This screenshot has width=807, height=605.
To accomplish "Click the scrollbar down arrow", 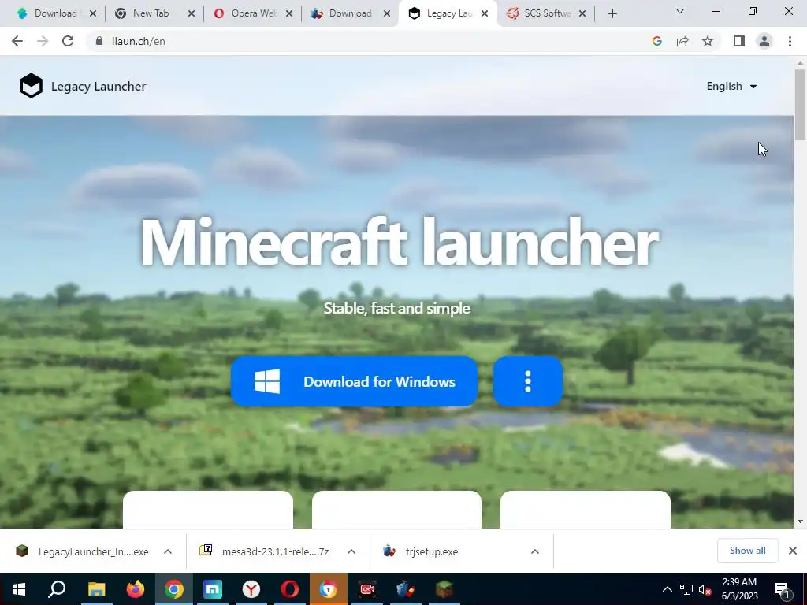I will coord(800,521).
